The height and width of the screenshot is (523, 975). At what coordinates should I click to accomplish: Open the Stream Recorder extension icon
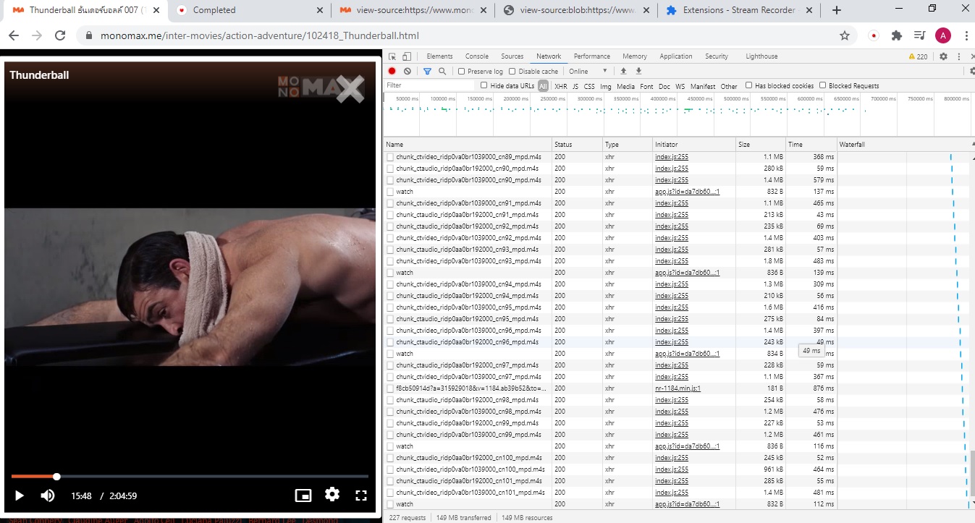pos(874,35)
